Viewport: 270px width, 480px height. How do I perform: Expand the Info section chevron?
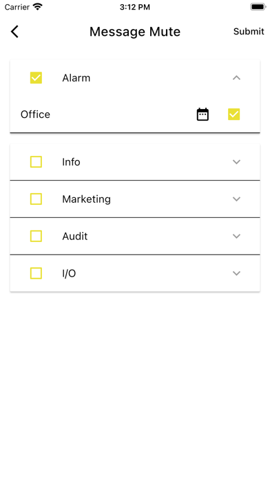[x=236, y=161]
